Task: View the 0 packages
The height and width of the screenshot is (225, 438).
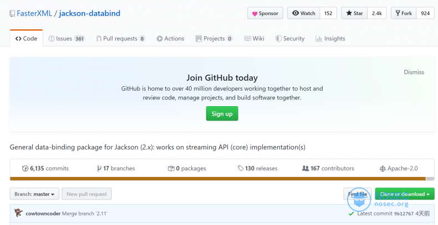Action: pyautogui.click(x=187, y=169)
